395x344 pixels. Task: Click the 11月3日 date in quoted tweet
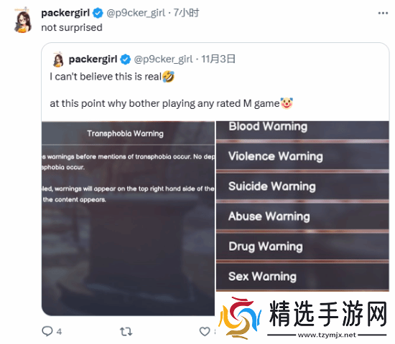click(218, 59)
